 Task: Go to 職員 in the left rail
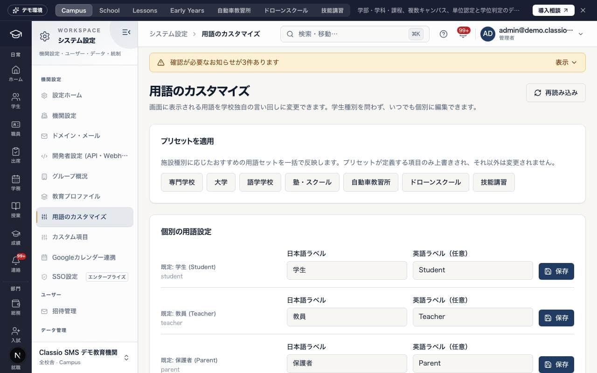(x=15, y=128)
